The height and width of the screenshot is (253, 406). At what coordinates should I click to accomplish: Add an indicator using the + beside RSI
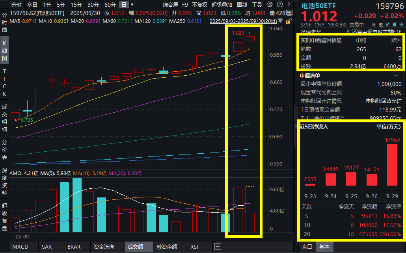(x=218, y=246)
